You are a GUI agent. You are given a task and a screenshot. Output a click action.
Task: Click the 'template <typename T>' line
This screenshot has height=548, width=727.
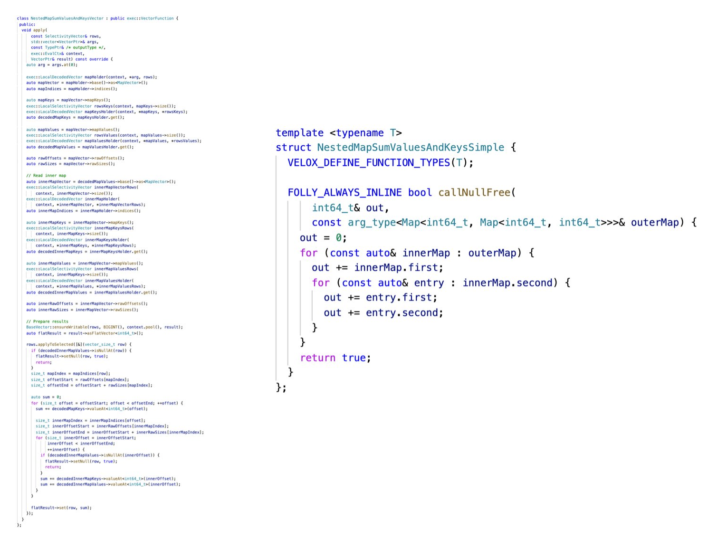coord(338,133)
